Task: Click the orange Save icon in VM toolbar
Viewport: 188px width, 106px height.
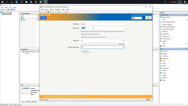Action: (x=51, y=12)
